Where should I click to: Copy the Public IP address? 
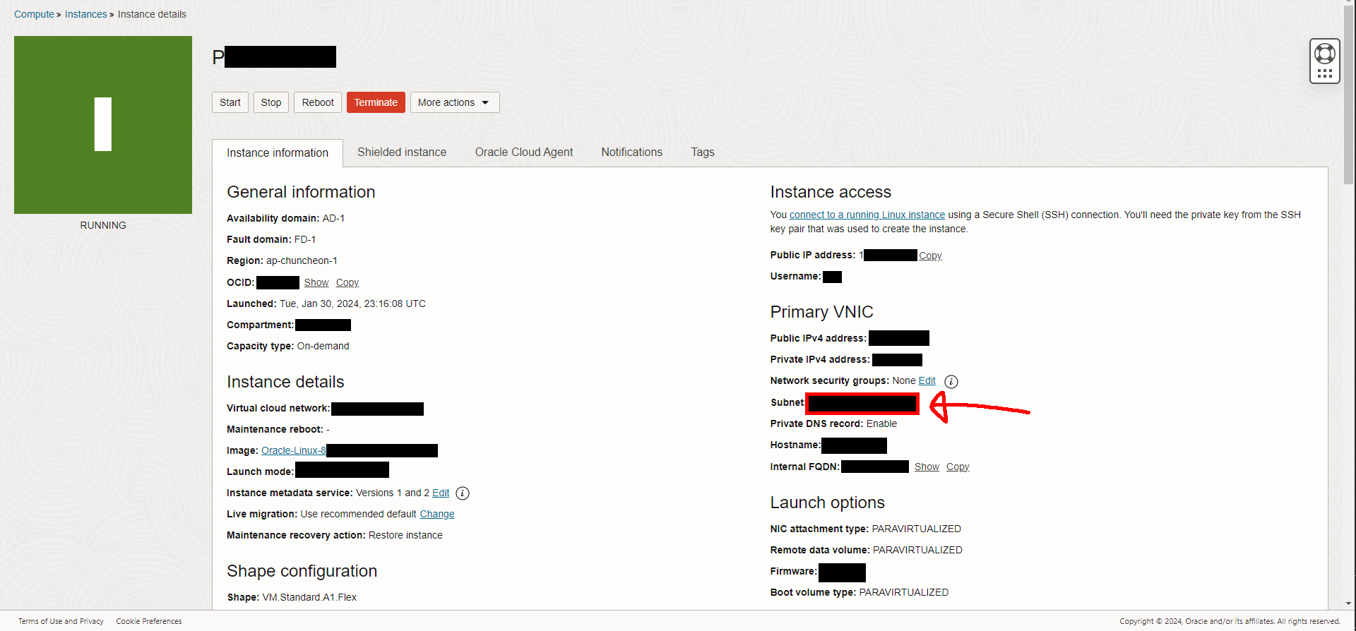point(930,256)
